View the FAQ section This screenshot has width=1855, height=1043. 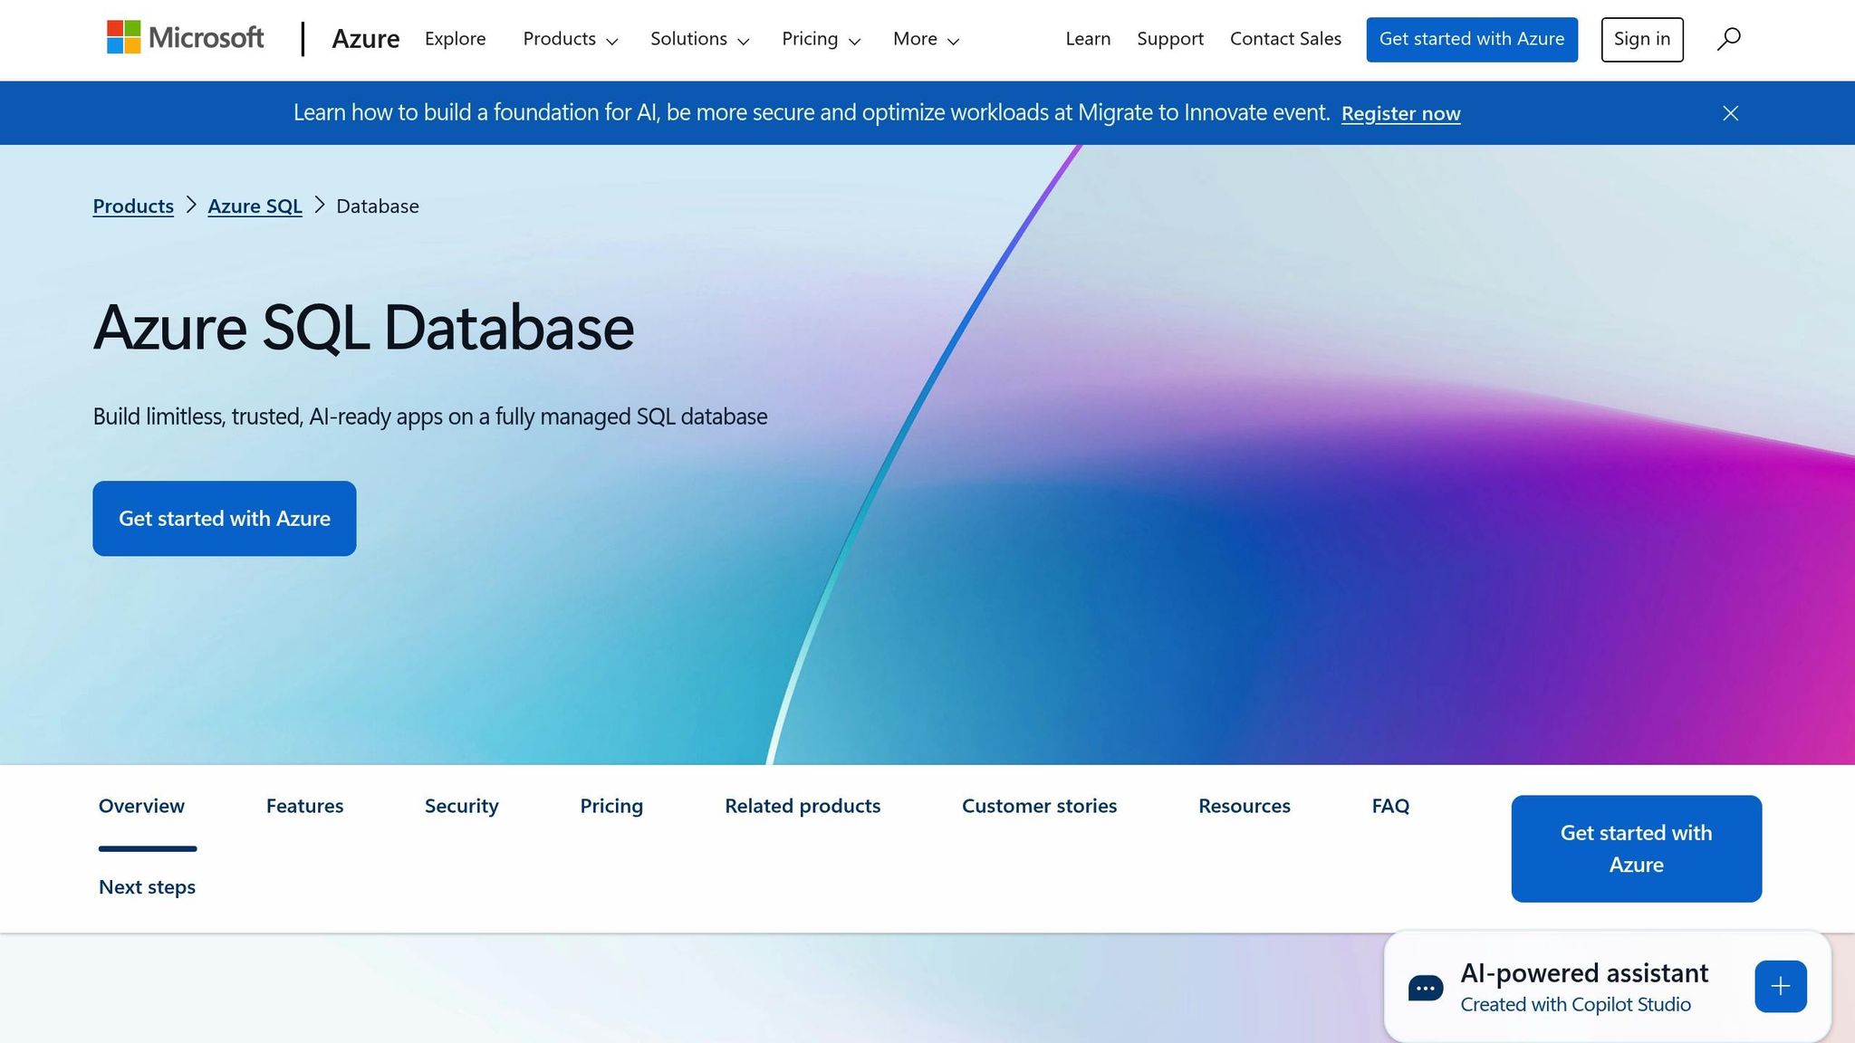1390,806
